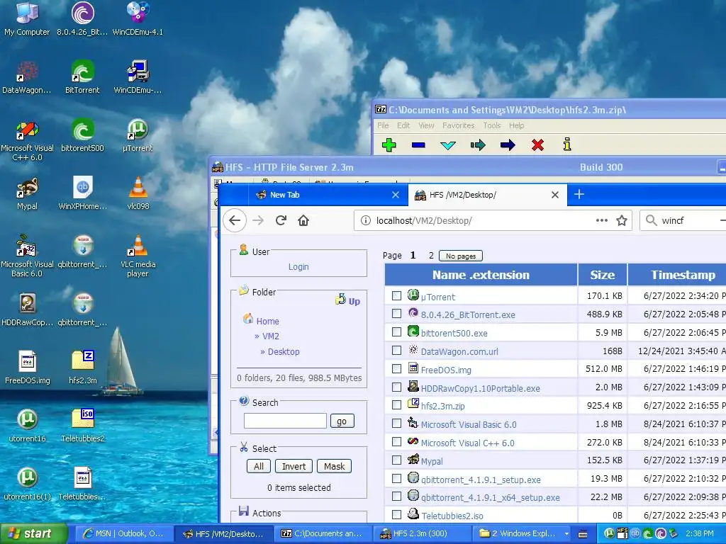Open the Edit menu in 7-Zip

(403, 125)
